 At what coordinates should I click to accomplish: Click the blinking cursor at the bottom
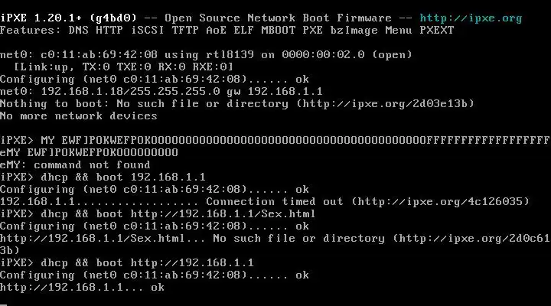[x=3, y=304]
